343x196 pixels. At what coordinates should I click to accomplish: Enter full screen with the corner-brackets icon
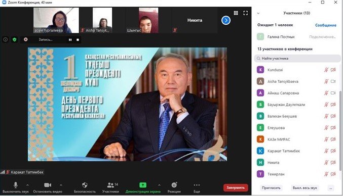pyautogui.click(x=245, y=13)
